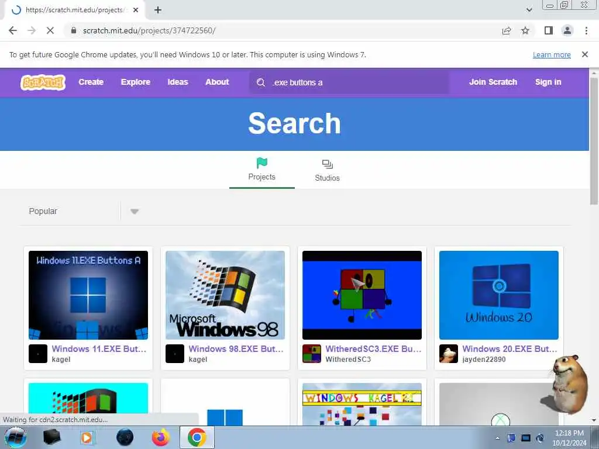Click the taskbar clock showing 12:18 PM

569,437
